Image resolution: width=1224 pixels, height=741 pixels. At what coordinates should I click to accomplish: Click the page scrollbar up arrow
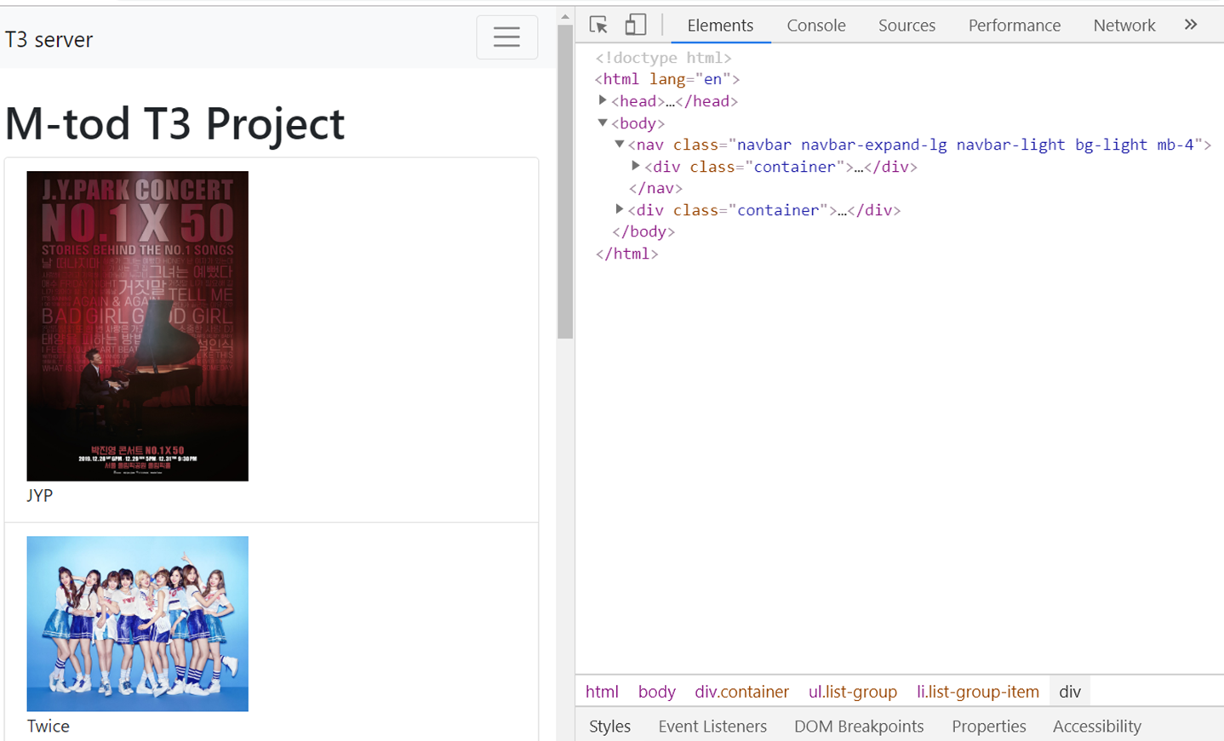click(x=565, y=16)
